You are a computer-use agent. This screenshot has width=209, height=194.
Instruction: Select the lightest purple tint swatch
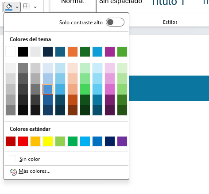point(110,68)
